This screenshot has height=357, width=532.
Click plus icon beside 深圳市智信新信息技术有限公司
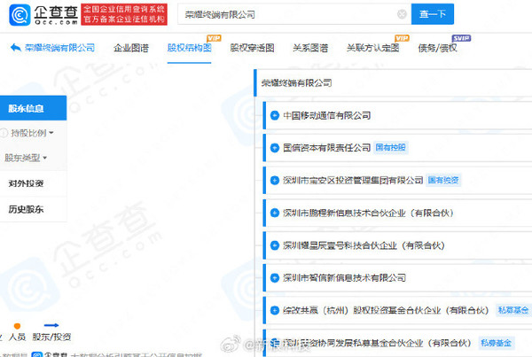click(276, 278)
